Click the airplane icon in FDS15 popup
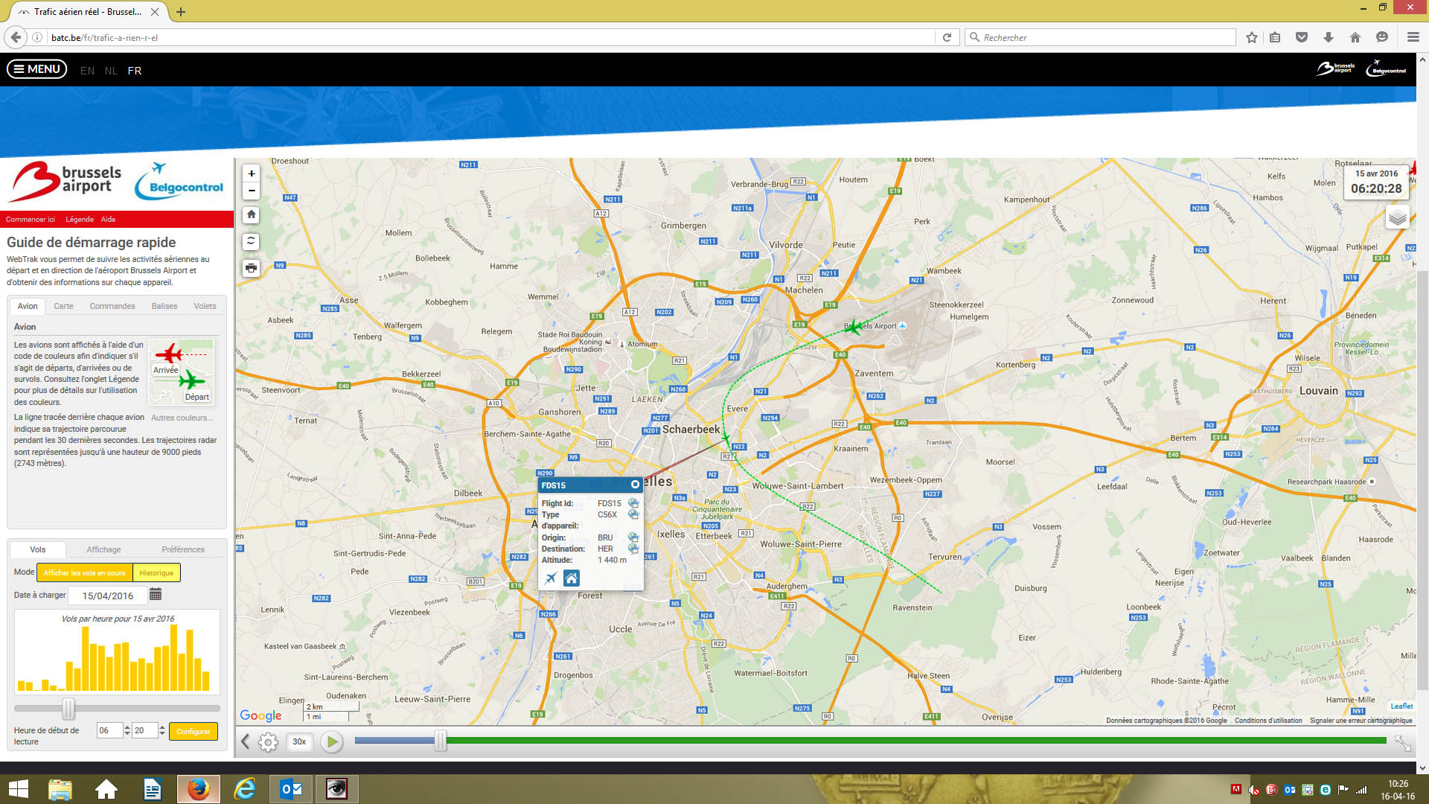1429x804 pixels. tap(551, 578)
